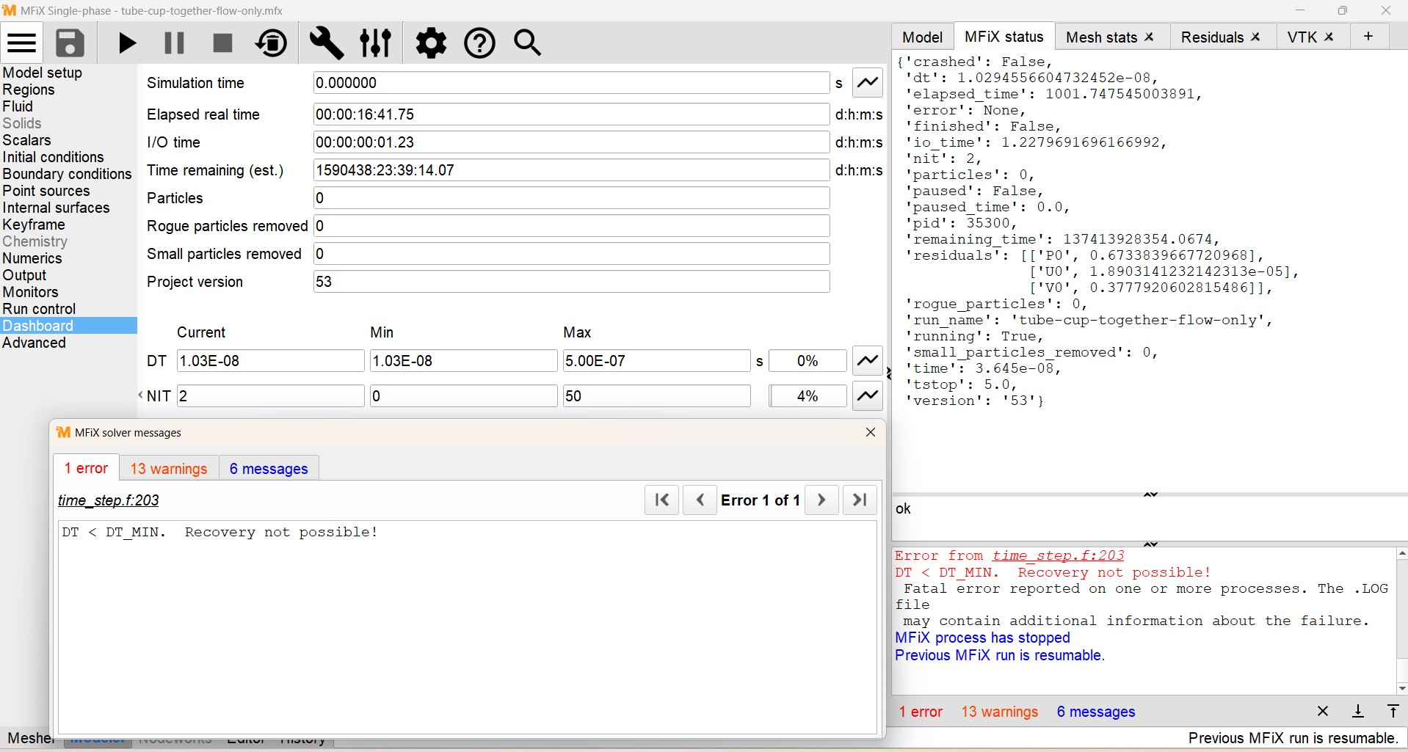Select Run control in sidebar
The width and height of the screenshot is (1408, 752).
(40, 309)
